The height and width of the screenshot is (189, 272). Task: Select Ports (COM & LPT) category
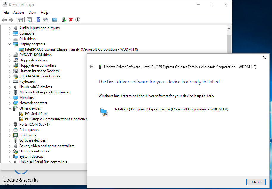(35, 124)
